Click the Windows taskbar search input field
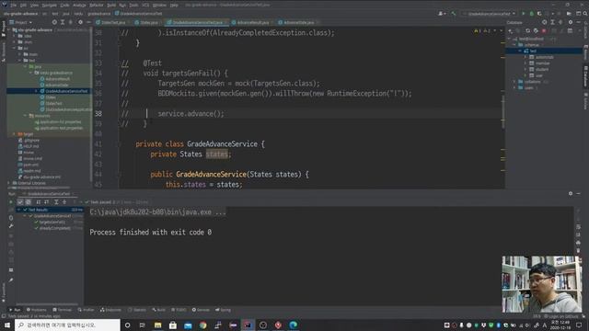Viewport: 589px width, 331px height. (x=67, y=325)
